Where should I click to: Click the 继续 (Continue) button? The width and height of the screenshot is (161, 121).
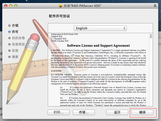click(142, 112)
